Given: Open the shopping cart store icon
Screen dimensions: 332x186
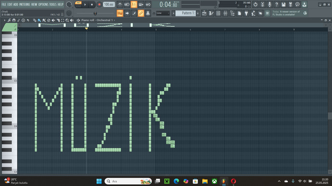Looking at the screenshot, I should tap(267, 13).
